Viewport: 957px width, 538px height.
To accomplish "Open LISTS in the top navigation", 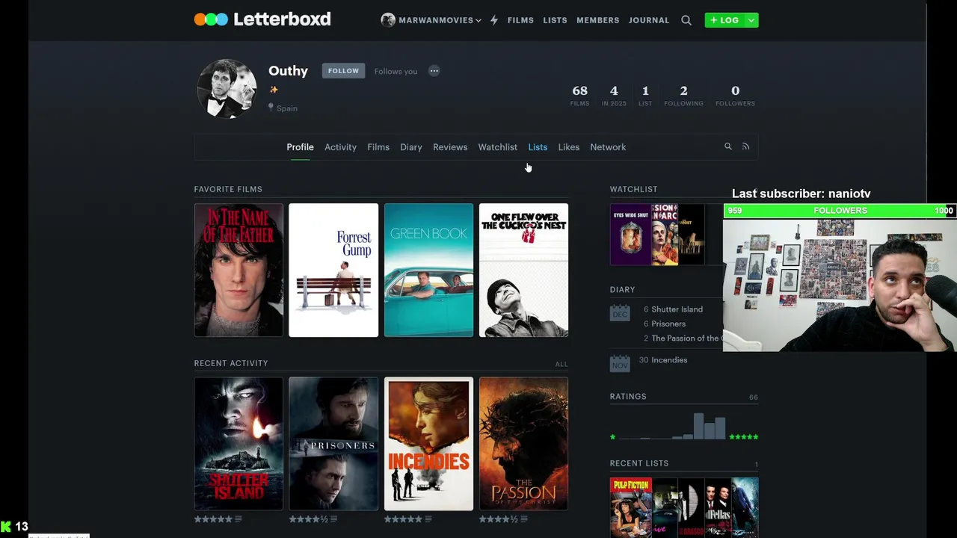I will (x=555, y=20).
